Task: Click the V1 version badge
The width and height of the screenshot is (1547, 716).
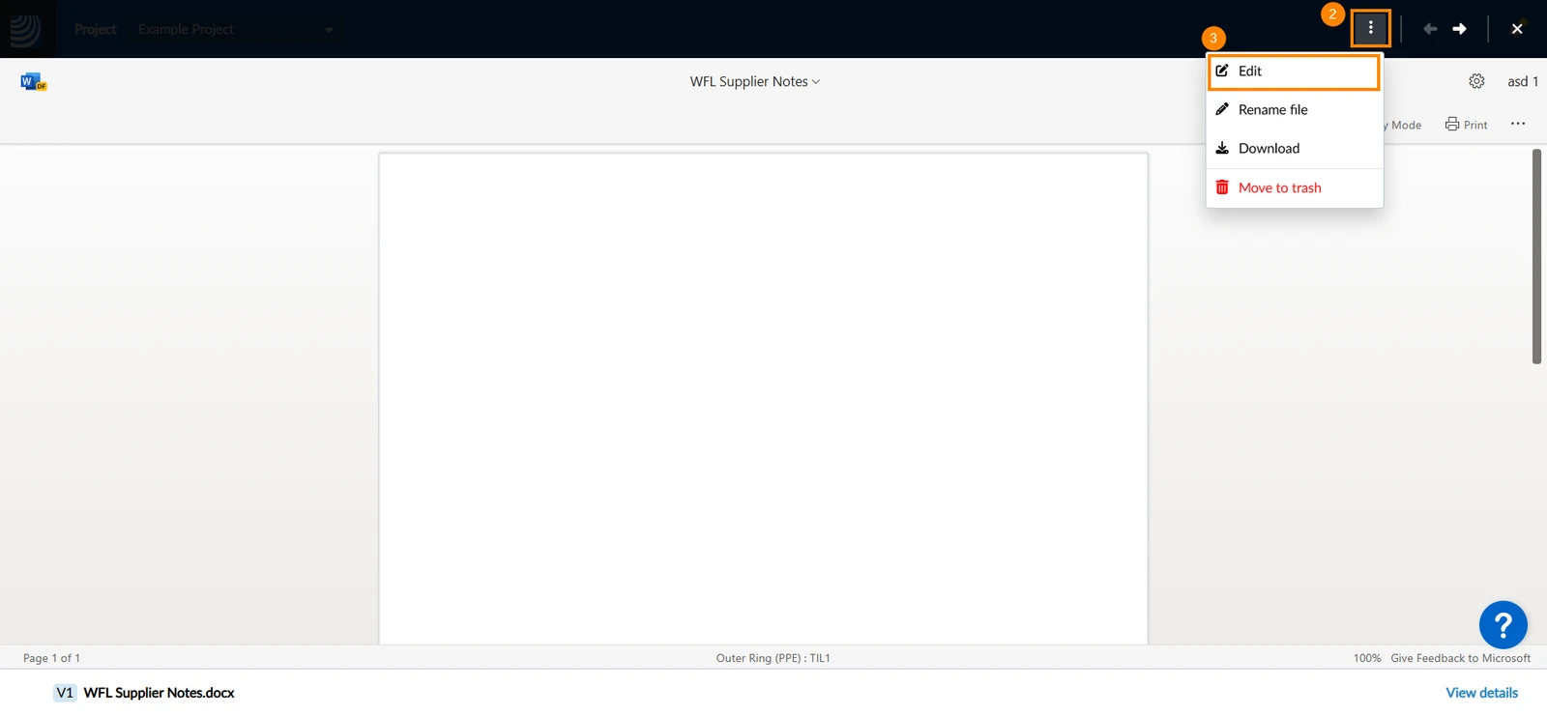Action: pyautogui.click(x=65, y=693)
